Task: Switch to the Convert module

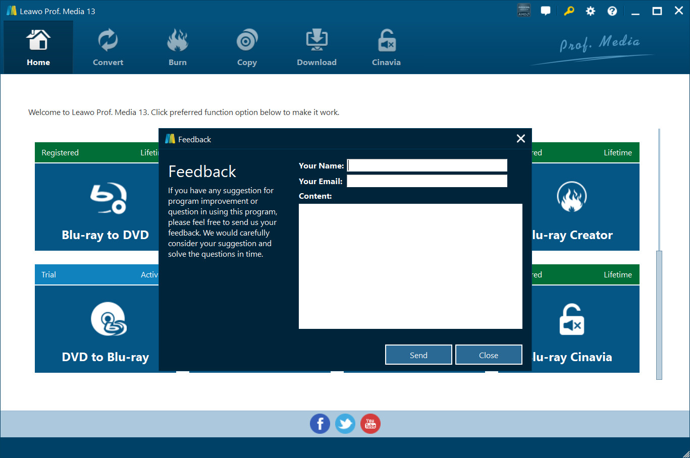Action: click(x=108, y=48)
